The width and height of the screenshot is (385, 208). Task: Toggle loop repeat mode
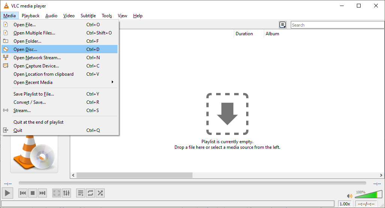[90, 193]
